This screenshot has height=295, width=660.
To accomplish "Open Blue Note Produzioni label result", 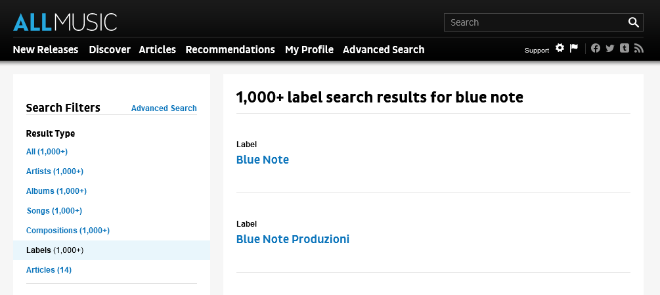I will (293, 239).
